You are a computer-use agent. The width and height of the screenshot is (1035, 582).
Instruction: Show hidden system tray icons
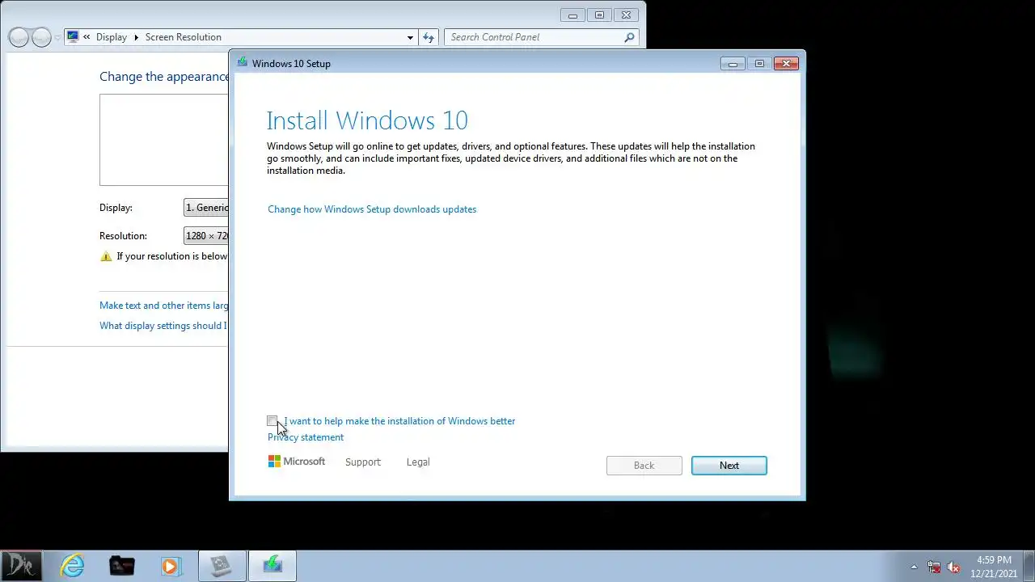(915, 567)
